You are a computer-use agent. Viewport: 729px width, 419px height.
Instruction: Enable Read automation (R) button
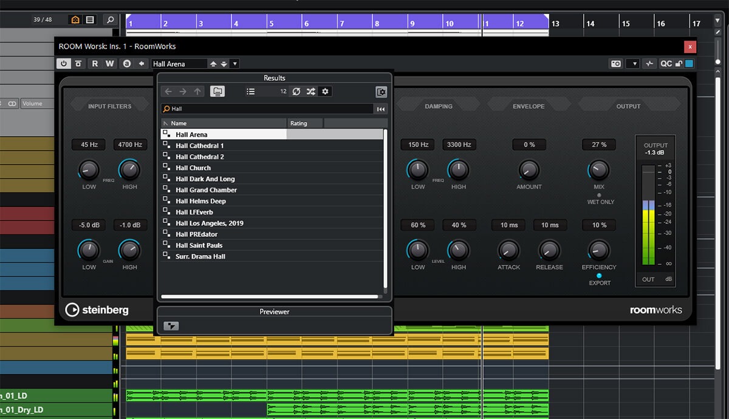[95, 64]
